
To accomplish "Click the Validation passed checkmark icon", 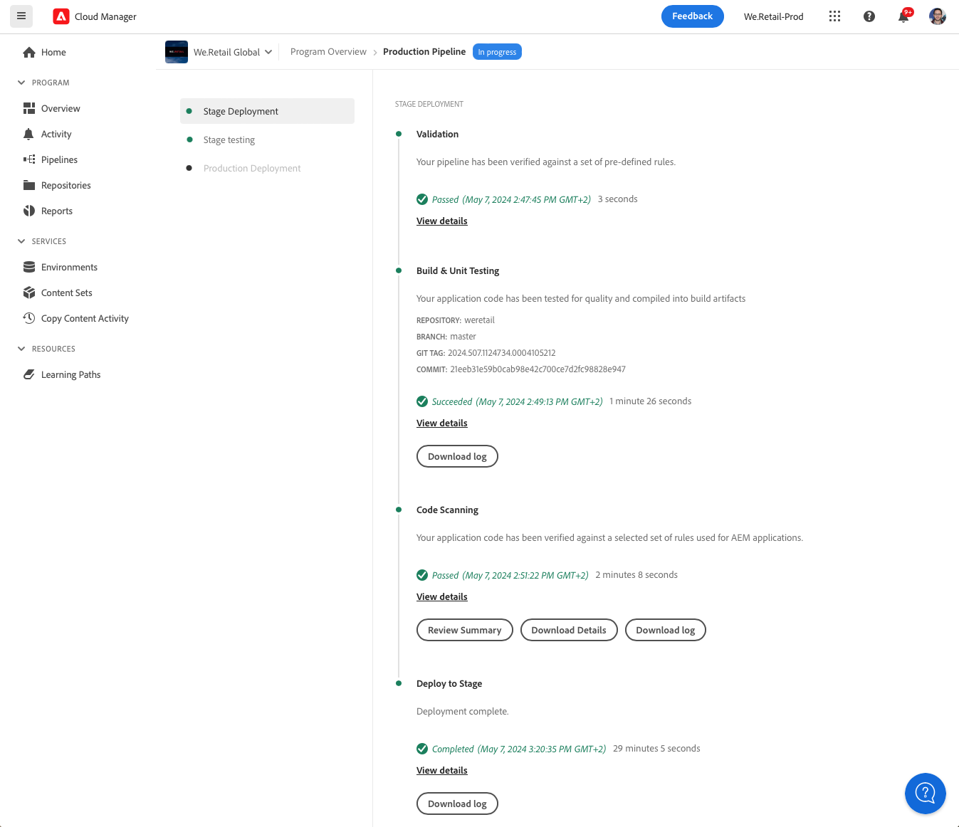I will point(422,199).
